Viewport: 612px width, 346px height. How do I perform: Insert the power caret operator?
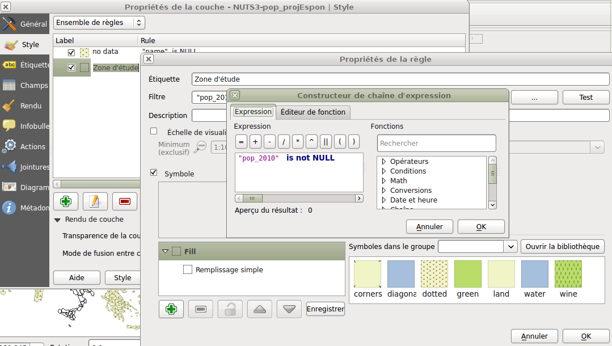pyautogui.click(x=311, y=142)
